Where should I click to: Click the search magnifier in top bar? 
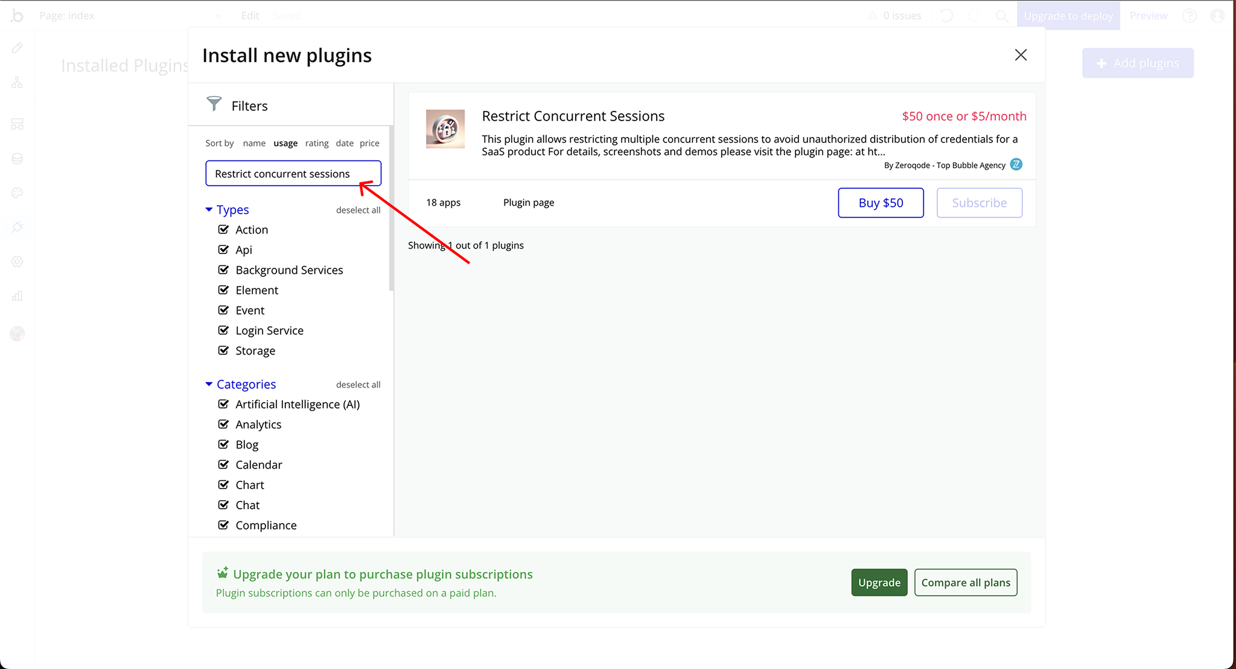click(1002, 16)
